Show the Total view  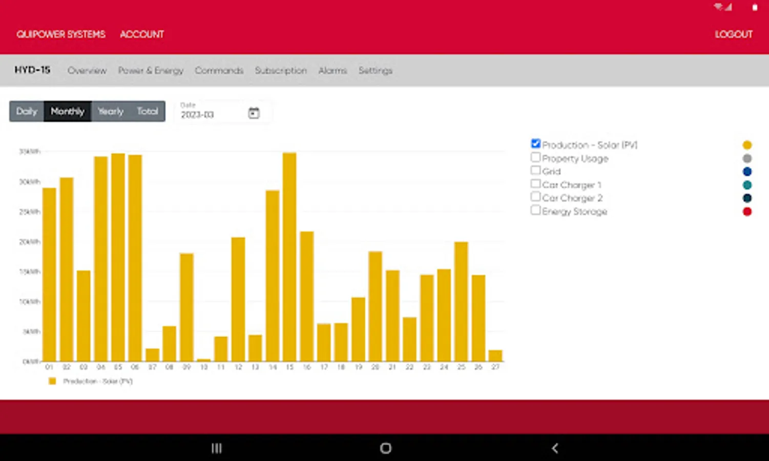148,111
